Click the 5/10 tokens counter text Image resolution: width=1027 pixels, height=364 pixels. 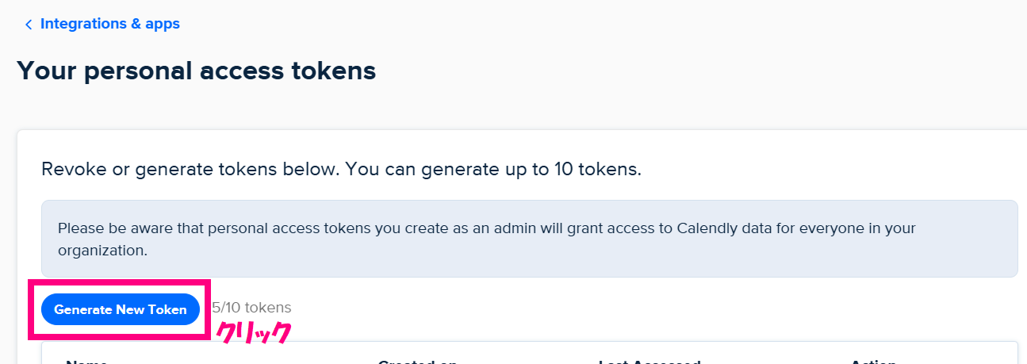[x=252, y=307]
